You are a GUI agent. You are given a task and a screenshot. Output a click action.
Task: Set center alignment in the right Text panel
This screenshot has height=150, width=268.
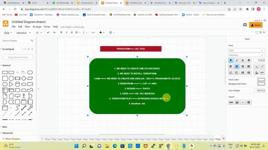click(237, 67)
